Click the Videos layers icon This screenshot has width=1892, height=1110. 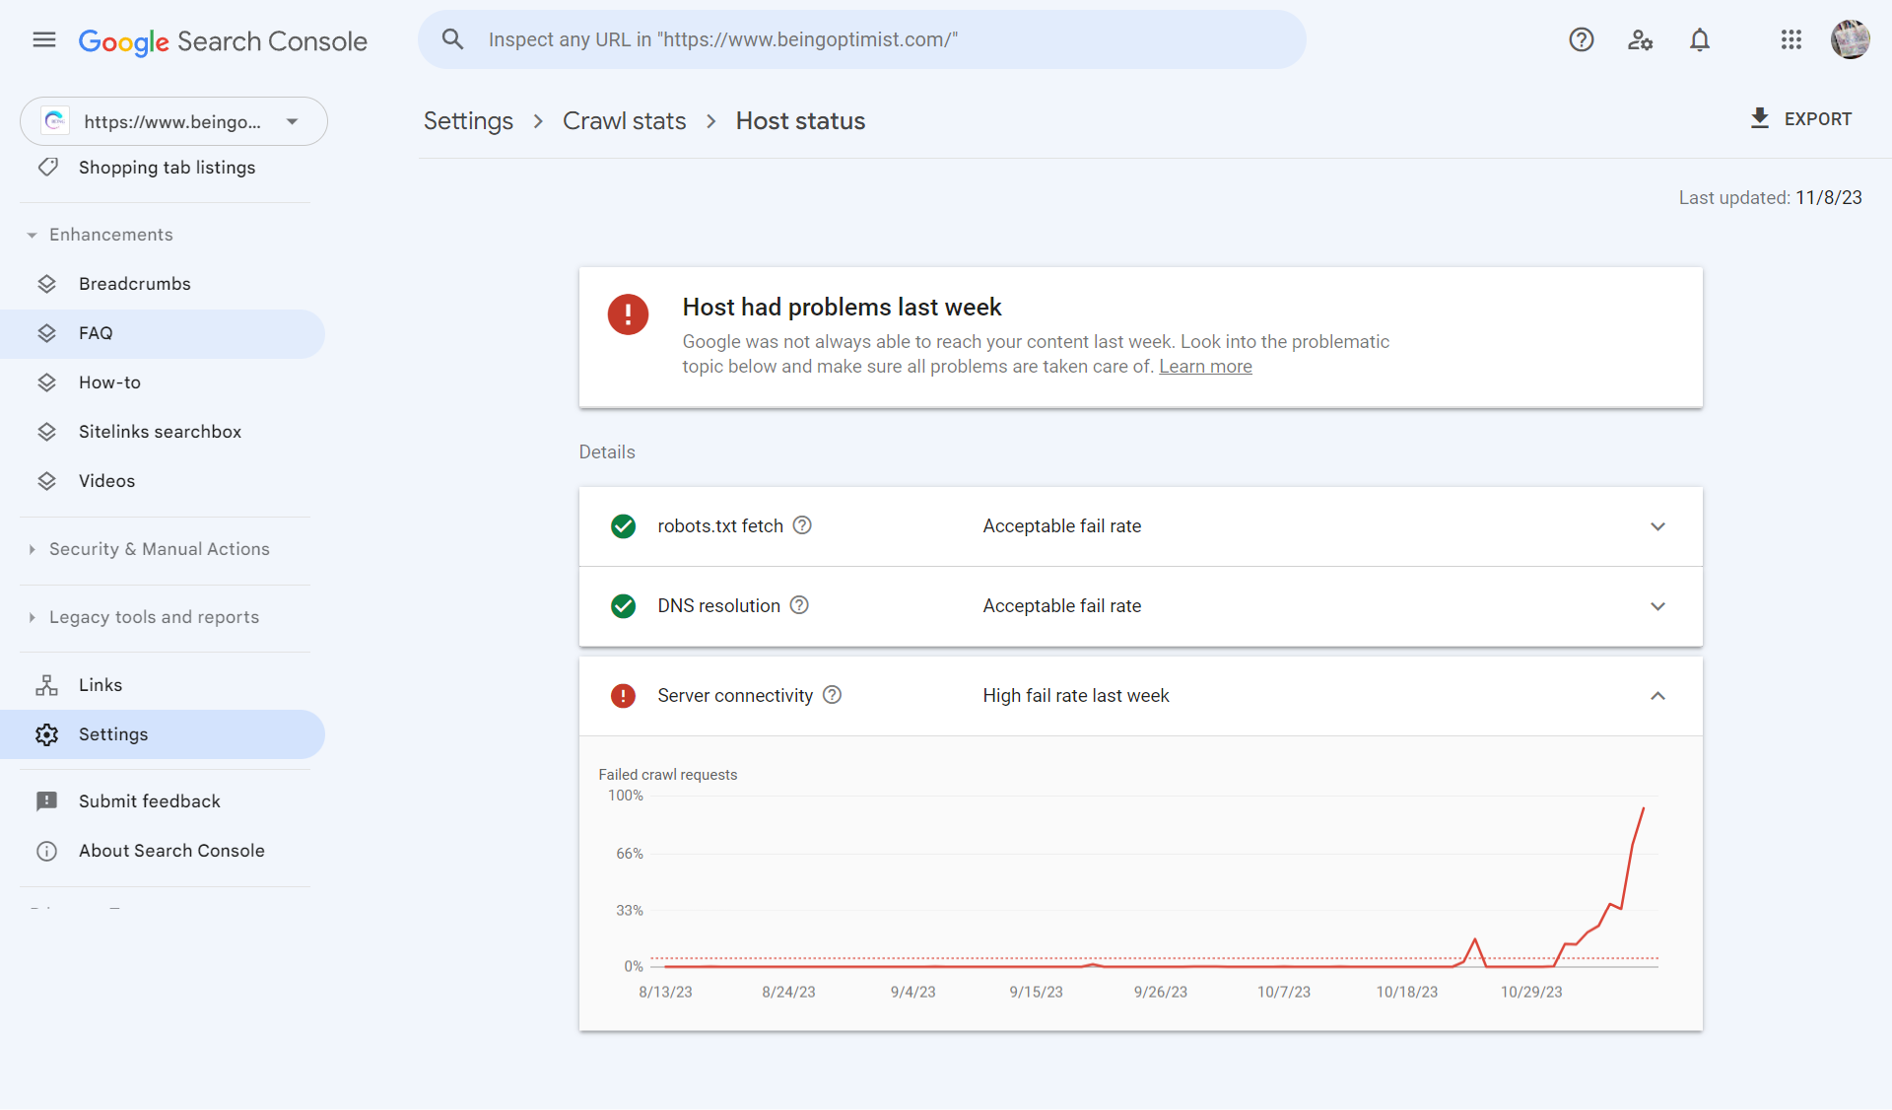point(47,481)
